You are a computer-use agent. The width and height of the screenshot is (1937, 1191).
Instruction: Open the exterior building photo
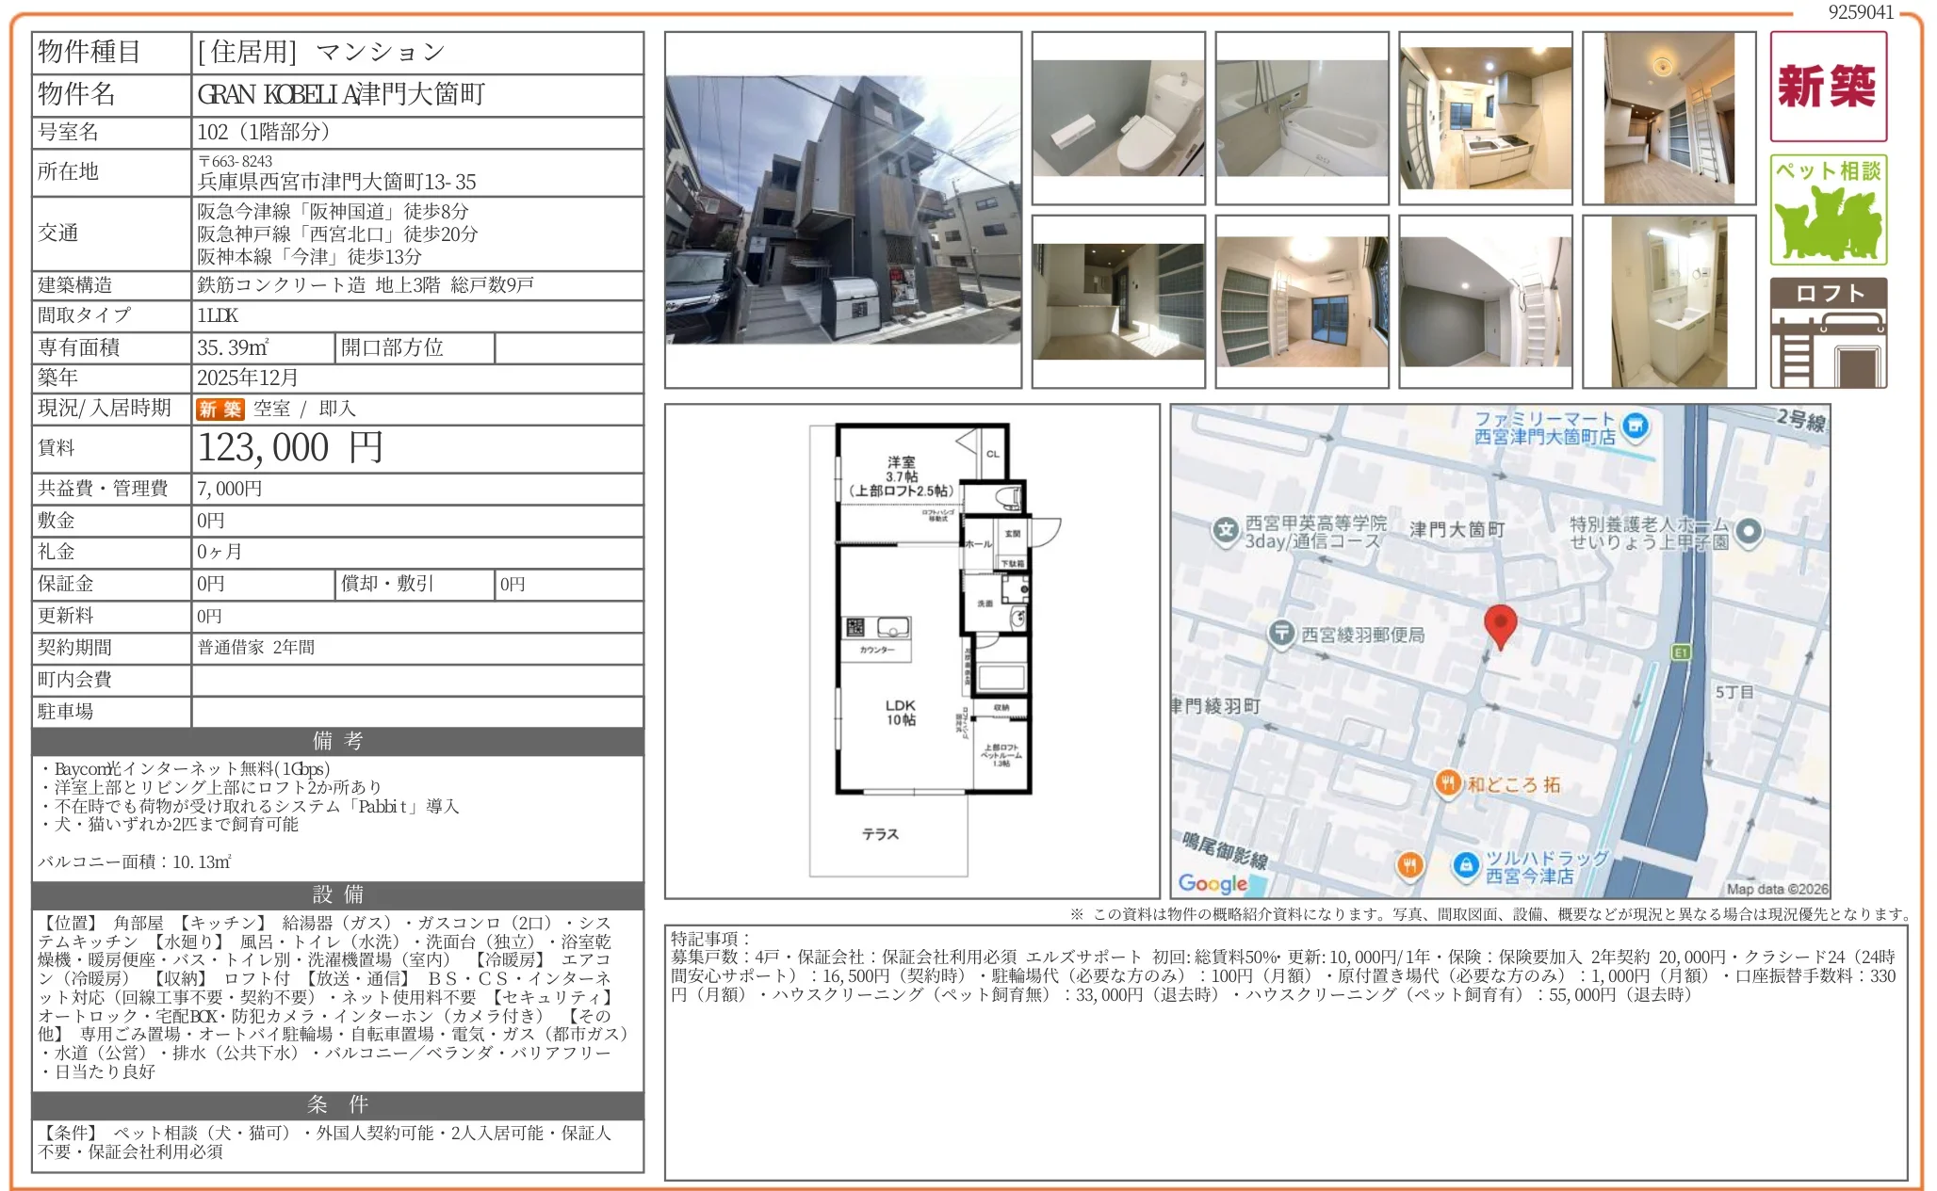(x=841, y=209)
